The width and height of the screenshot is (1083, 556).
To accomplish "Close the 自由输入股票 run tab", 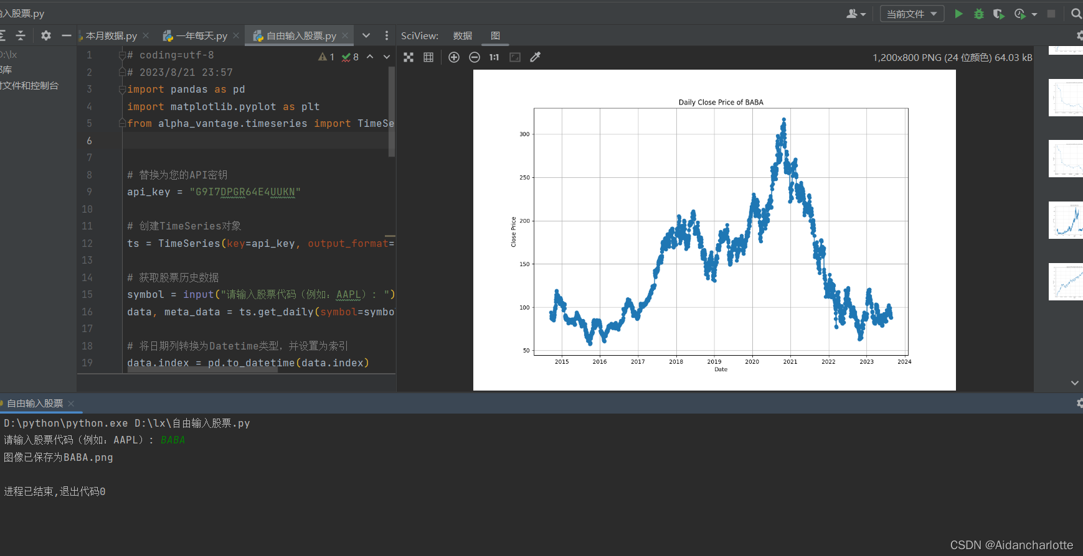I will click(x=71, y=404).
